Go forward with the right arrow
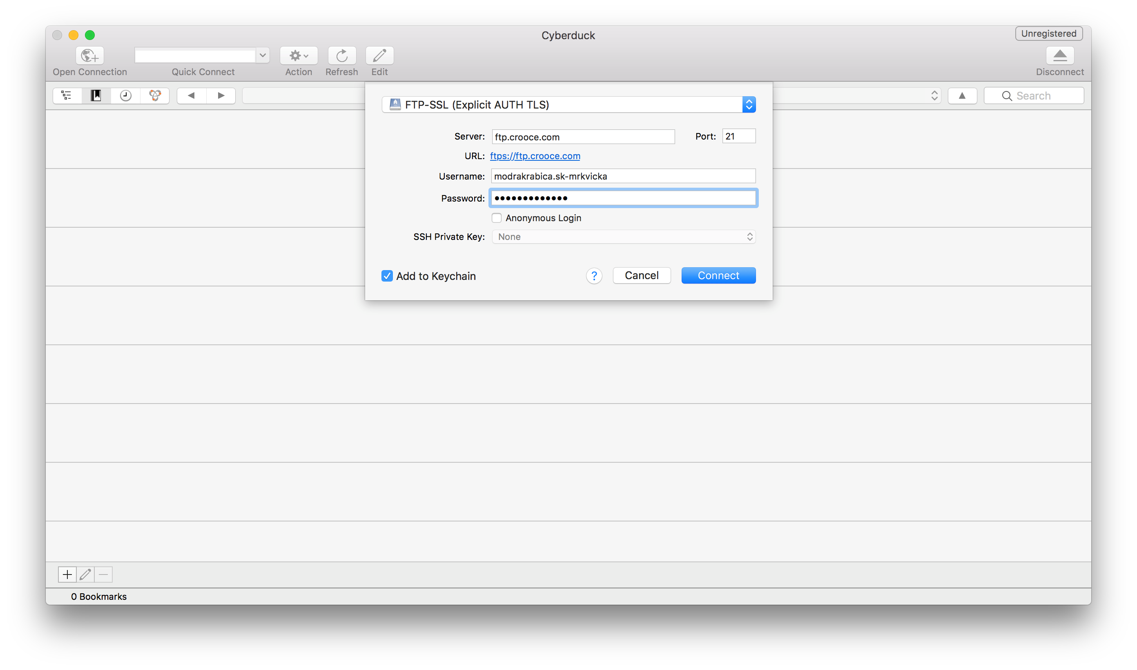Image resolution: width=1137 pixels, height=670 pixels. 221,96
